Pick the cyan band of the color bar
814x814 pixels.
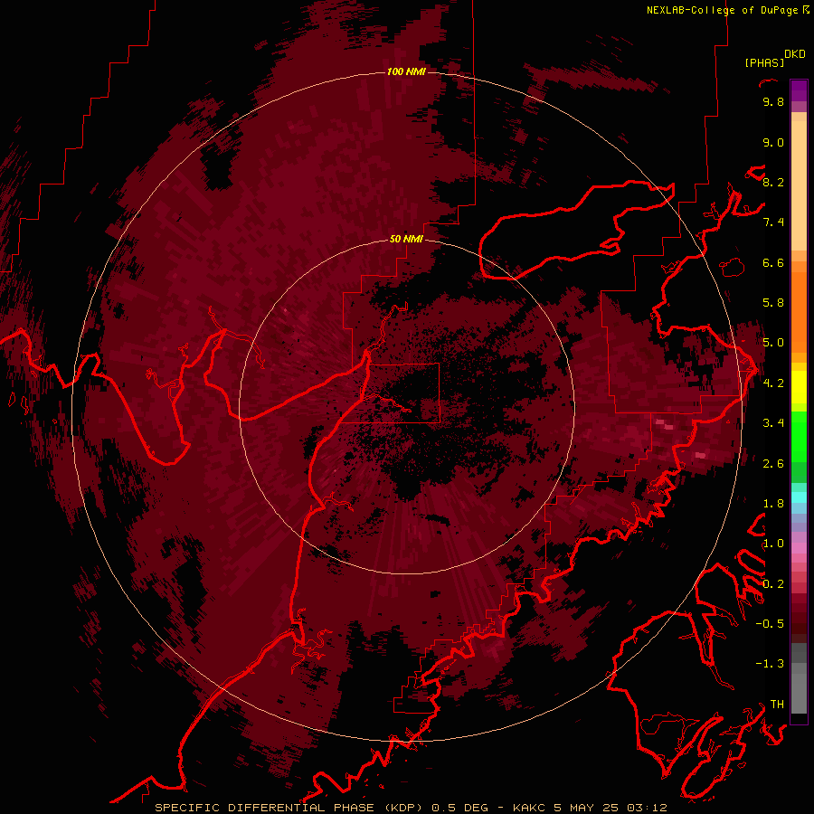[x=799, y=497]
